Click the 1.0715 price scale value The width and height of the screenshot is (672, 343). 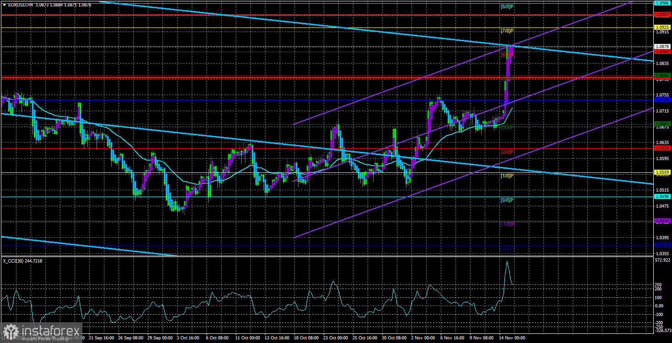(663, 111)
